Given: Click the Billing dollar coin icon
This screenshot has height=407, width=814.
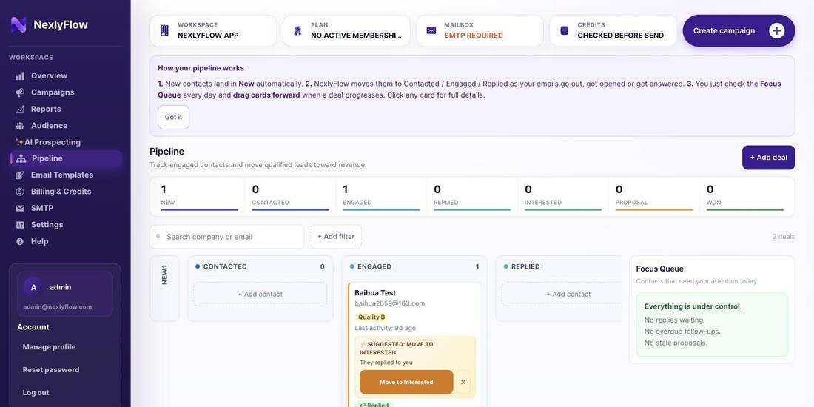Looking at the screenshot, I should click(20, 192).
